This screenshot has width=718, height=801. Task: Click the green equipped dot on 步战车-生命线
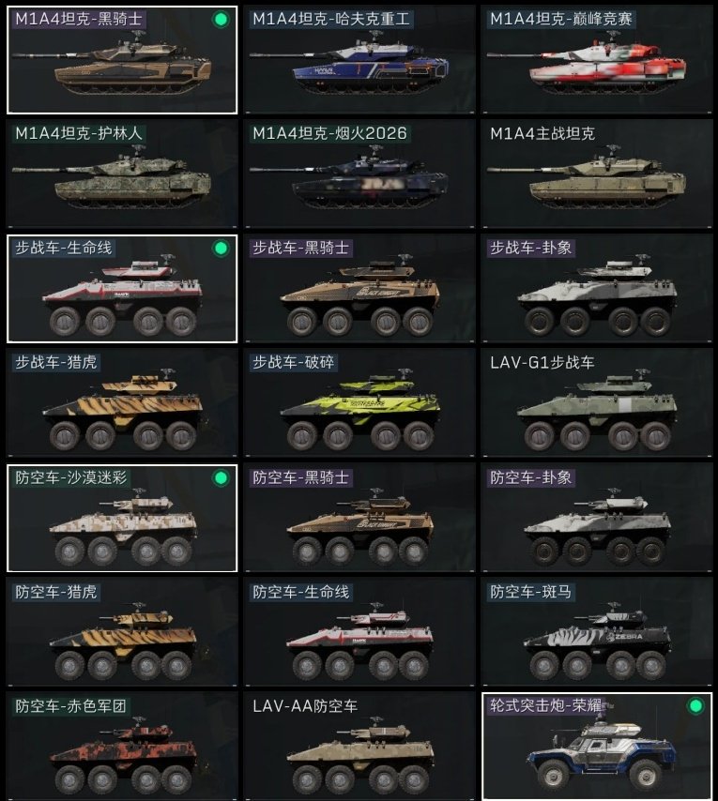coord(221,249)
